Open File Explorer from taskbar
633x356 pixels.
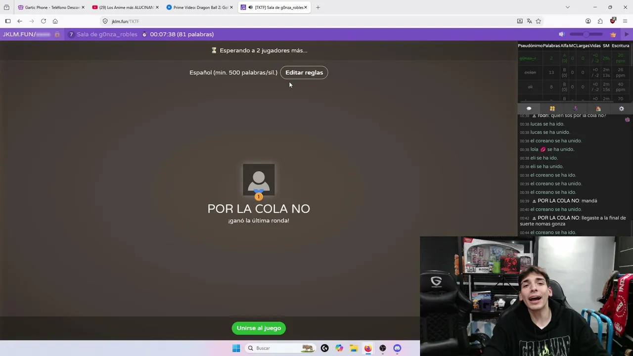pos(354,348)
